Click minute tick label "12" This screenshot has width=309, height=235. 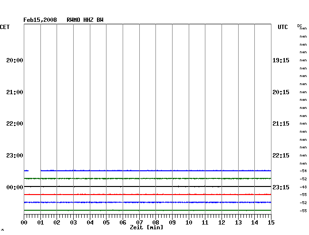[x=222, y=223]
